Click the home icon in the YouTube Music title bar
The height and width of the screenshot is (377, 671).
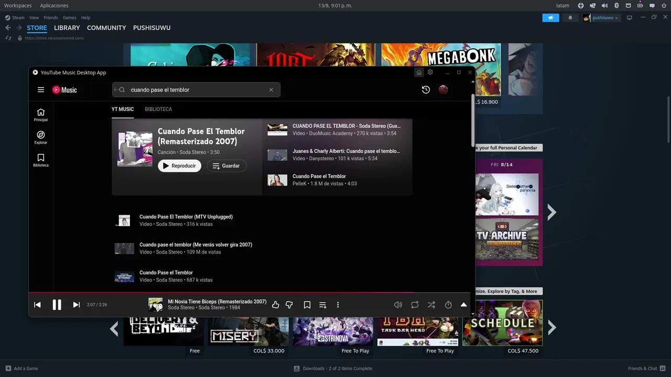[418, 72]
